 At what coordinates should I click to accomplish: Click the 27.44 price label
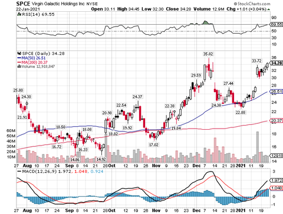pos(229,84)
